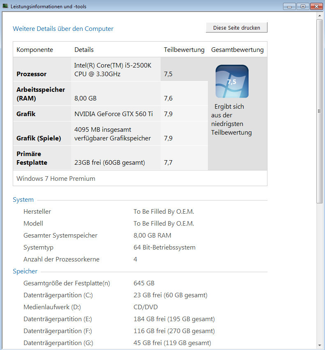
Task: Click the Windows Experience Index 7,5 logo
Action: click(x=232, y=81)
